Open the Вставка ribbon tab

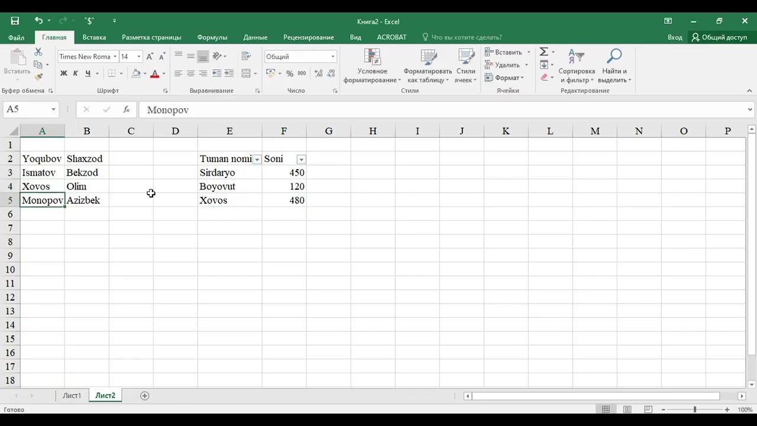(x=94, y=37)
